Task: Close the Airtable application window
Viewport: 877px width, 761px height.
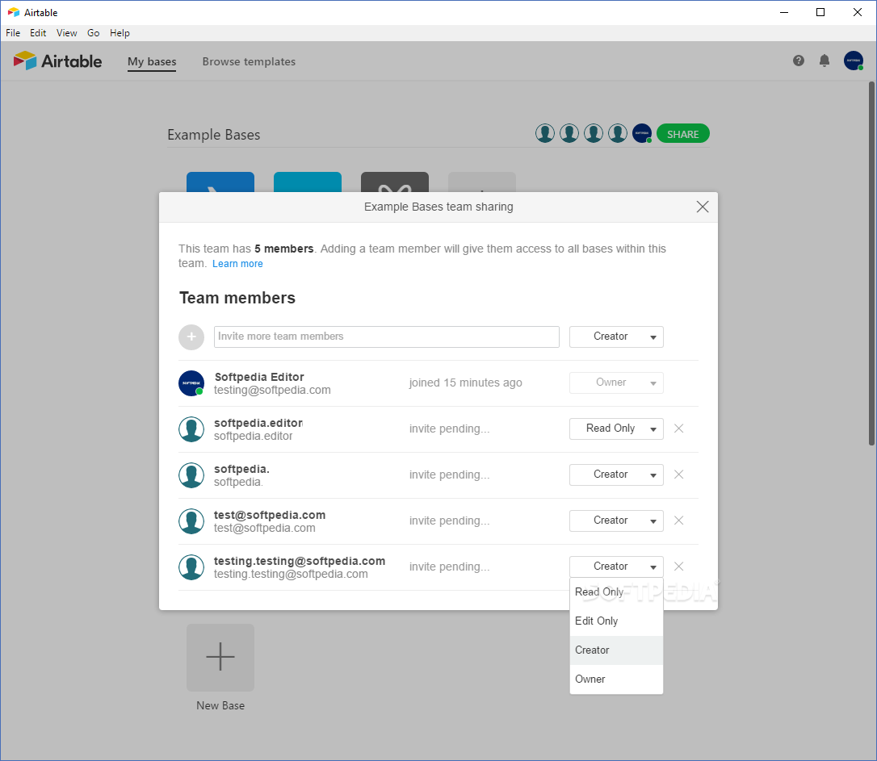Action: click(x=858, y=12)
